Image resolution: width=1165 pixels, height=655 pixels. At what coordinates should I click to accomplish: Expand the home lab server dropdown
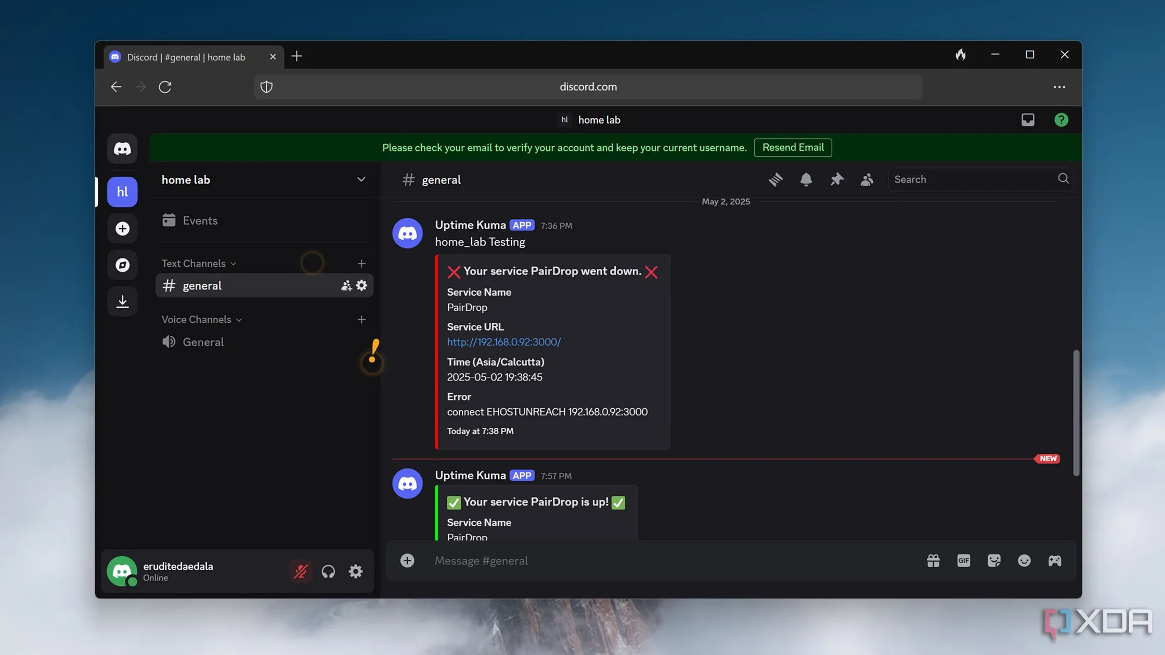[x=361, y=179]
